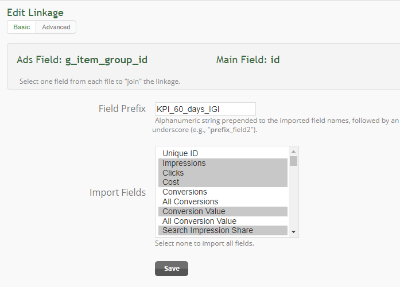
Task: Click the list's scroll up arrow
Action: [293, 152]
